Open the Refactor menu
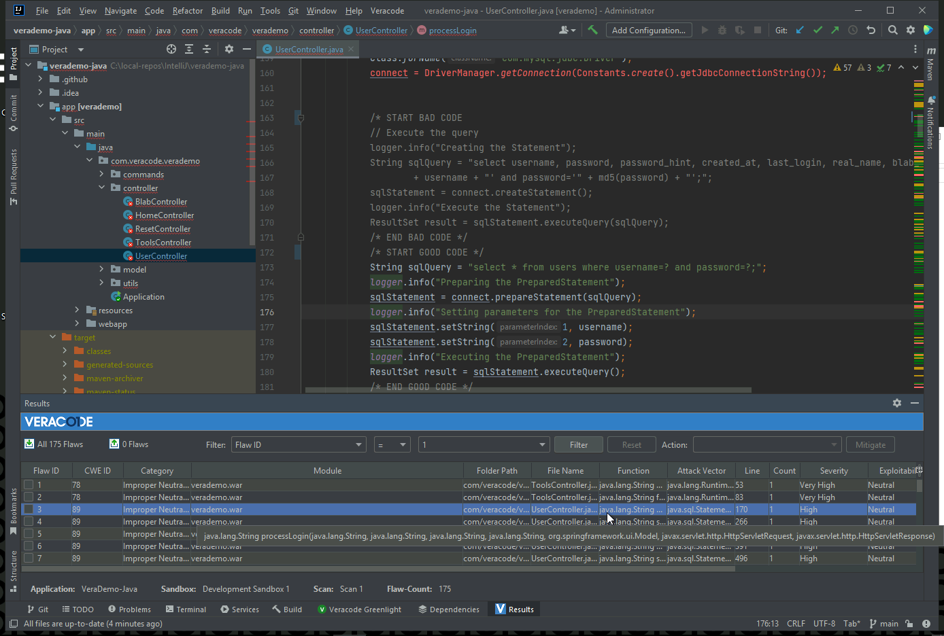 coord(188,11)
